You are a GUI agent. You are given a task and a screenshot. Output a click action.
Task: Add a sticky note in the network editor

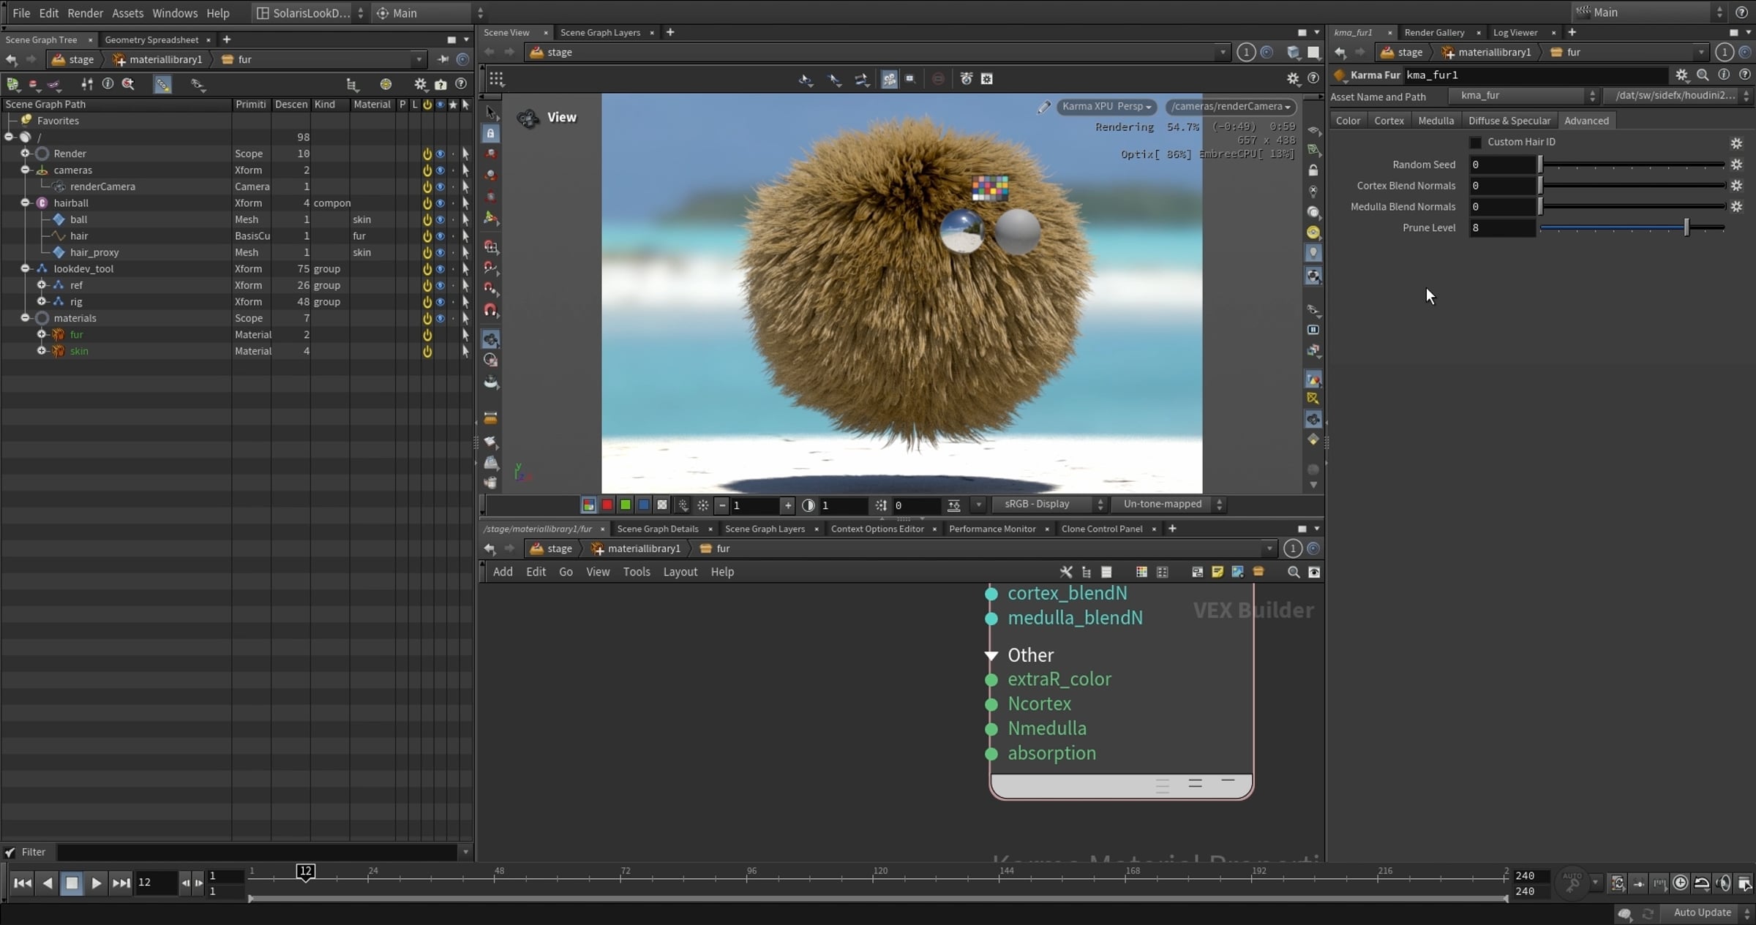(1217, 572)
